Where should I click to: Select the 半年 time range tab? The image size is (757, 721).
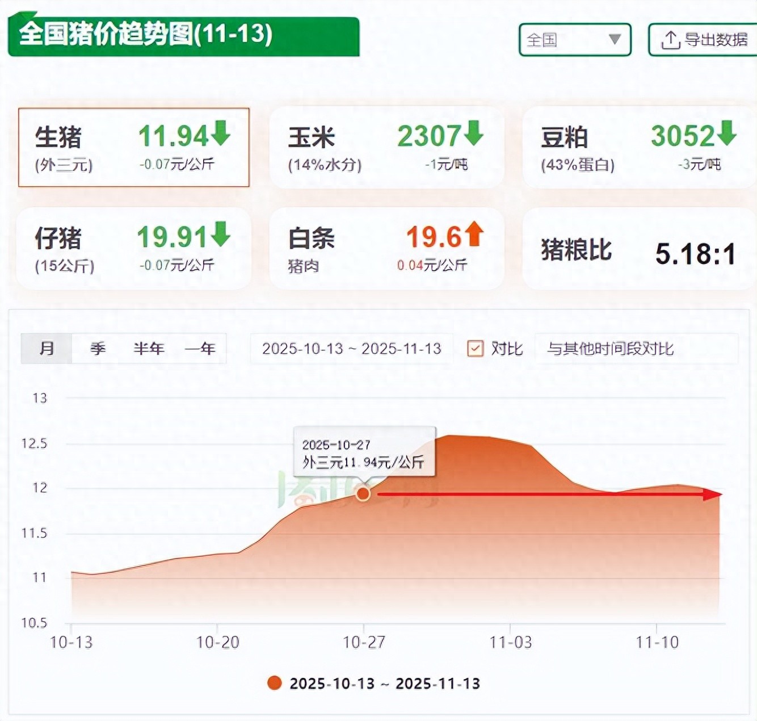tap(149, 349)
